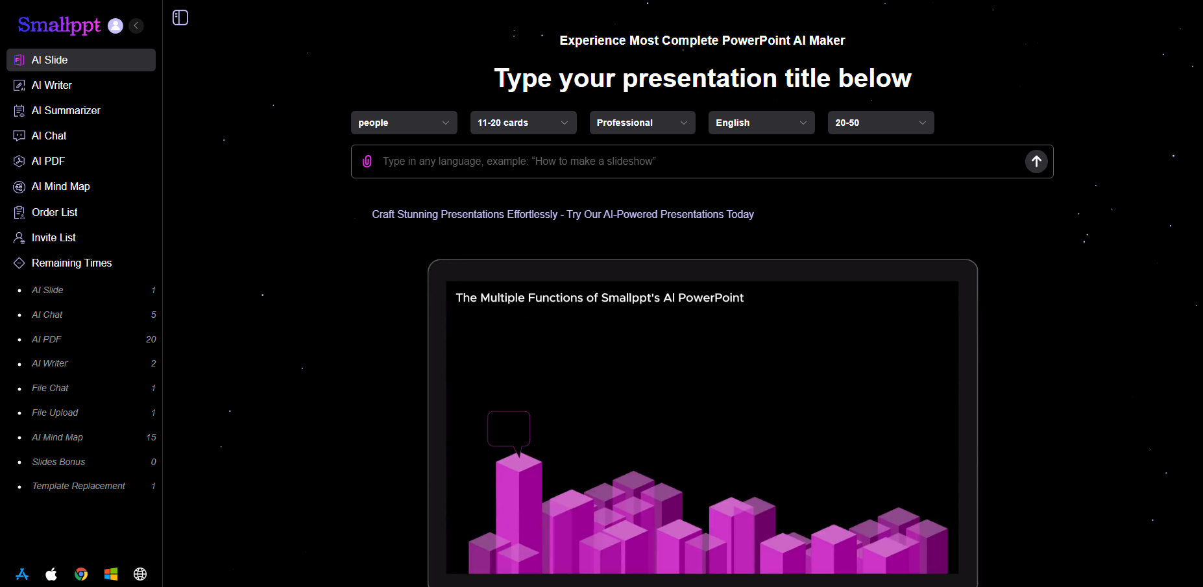This screenshot has height=587, width=1203.
Task: Click the 'Slides Bonus' row
Action: [87, 462]
